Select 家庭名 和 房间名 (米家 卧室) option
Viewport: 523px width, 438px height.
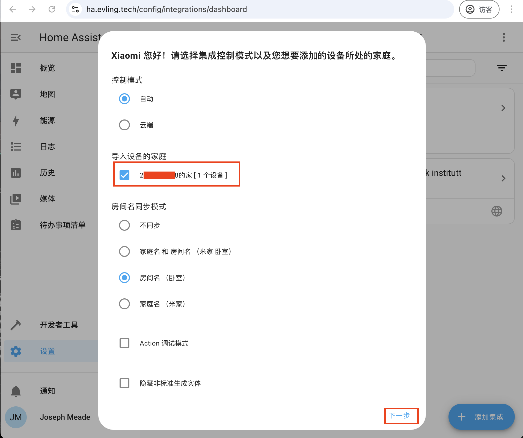124,251
